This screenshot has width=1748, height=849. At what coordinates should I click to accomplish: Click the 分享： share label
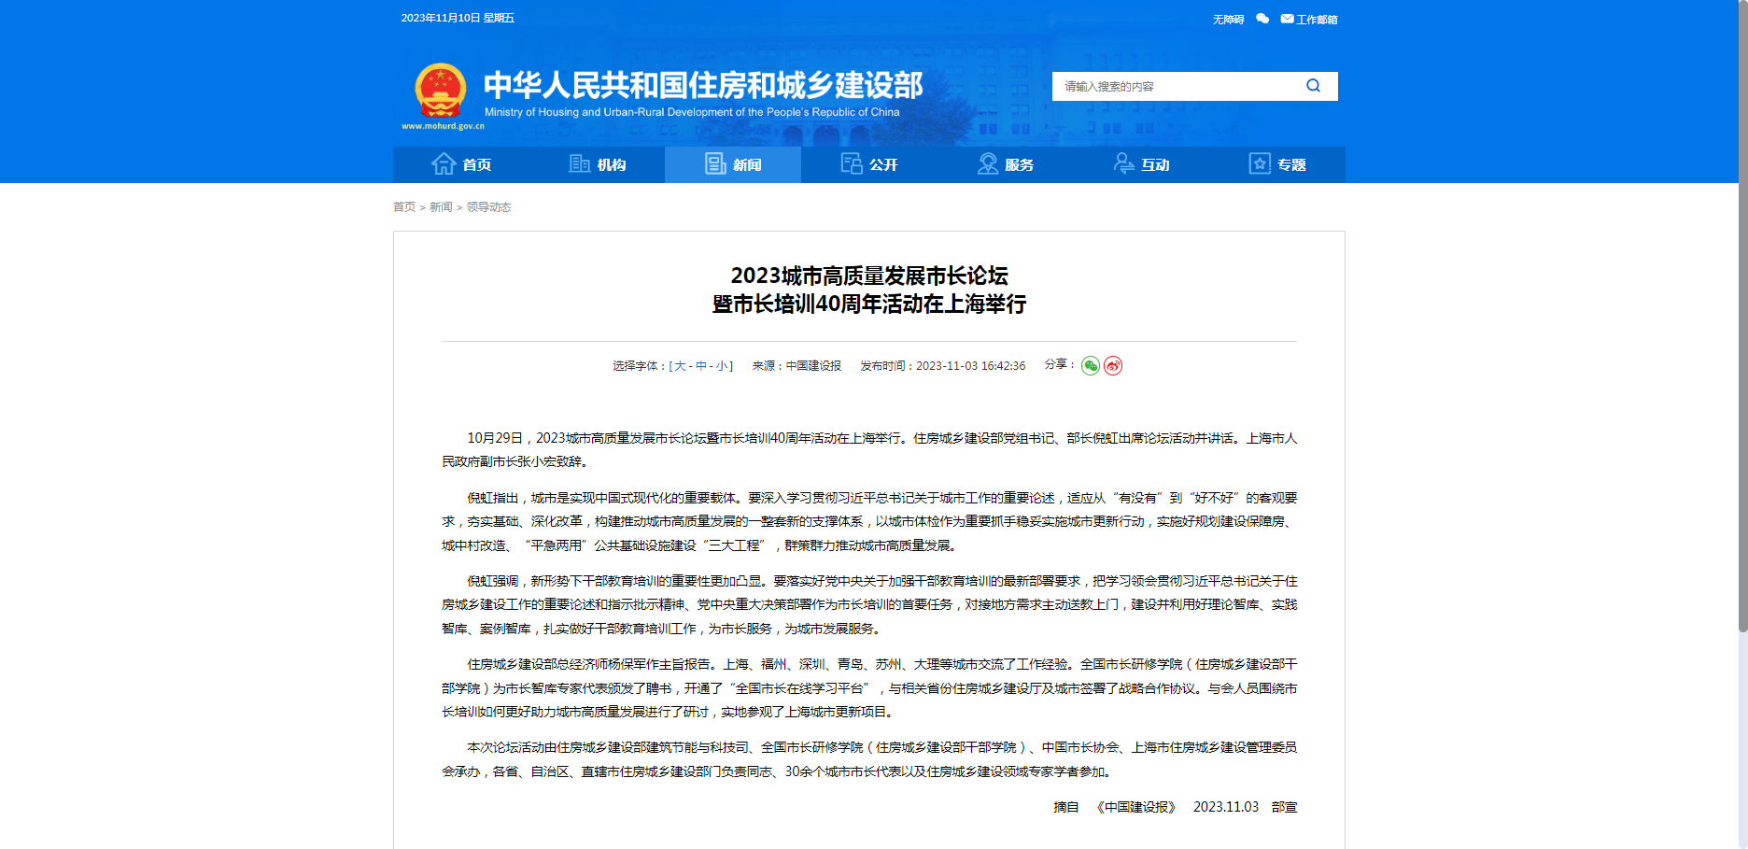[1060, 364]
